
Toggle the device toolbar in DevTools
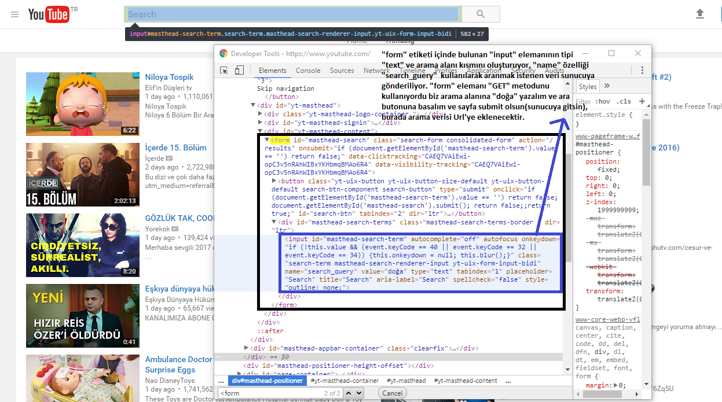click(x=239, y=69)
